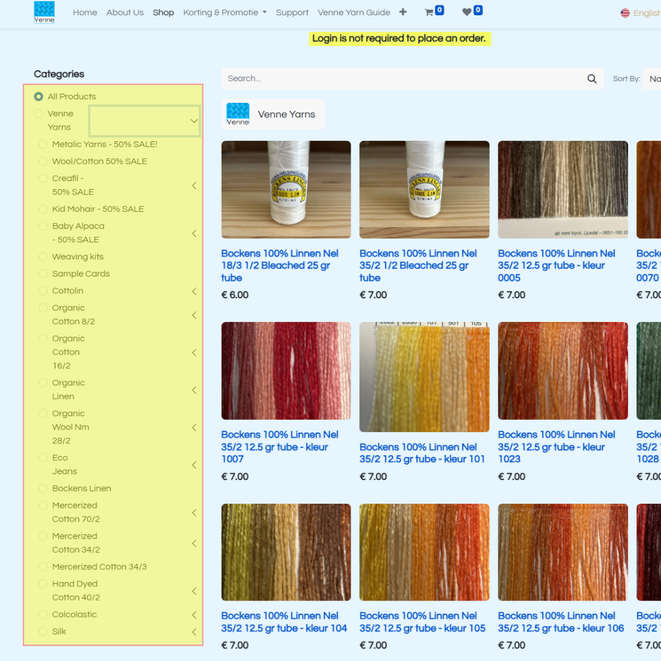Select the Hand Dyed Cotton 40/2 radio
The height and width of the screenshot is (661, 661).
[43, 584]
